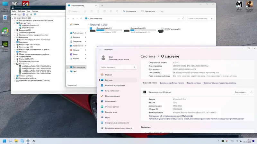Open Персонализация settings

coord(118,96)
